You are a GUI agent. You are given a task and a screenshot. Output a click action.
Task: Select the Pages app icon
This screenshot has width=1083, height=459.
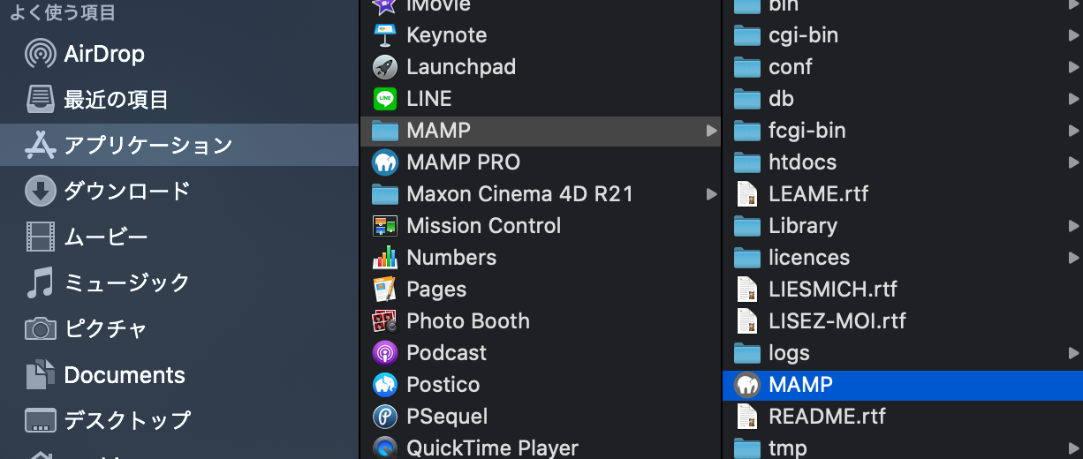pyautogui.click(x=384, y=290)
